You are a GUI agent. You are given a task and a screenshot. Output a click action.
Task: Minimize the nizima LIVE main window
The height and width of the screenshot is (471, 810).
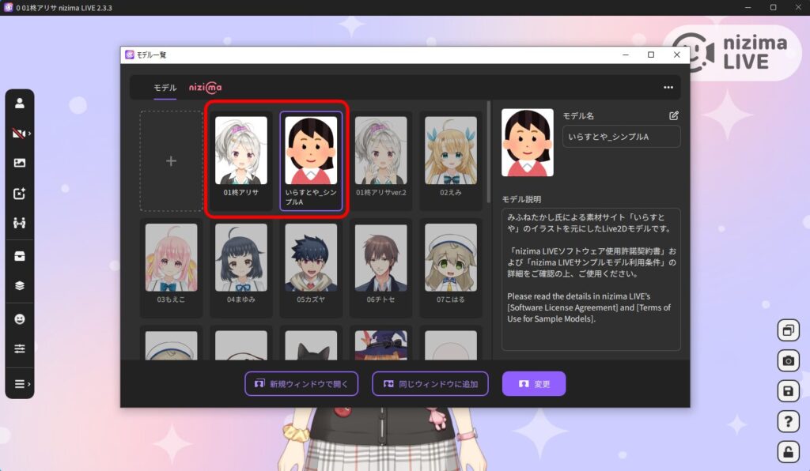click(x=748, y=7)
